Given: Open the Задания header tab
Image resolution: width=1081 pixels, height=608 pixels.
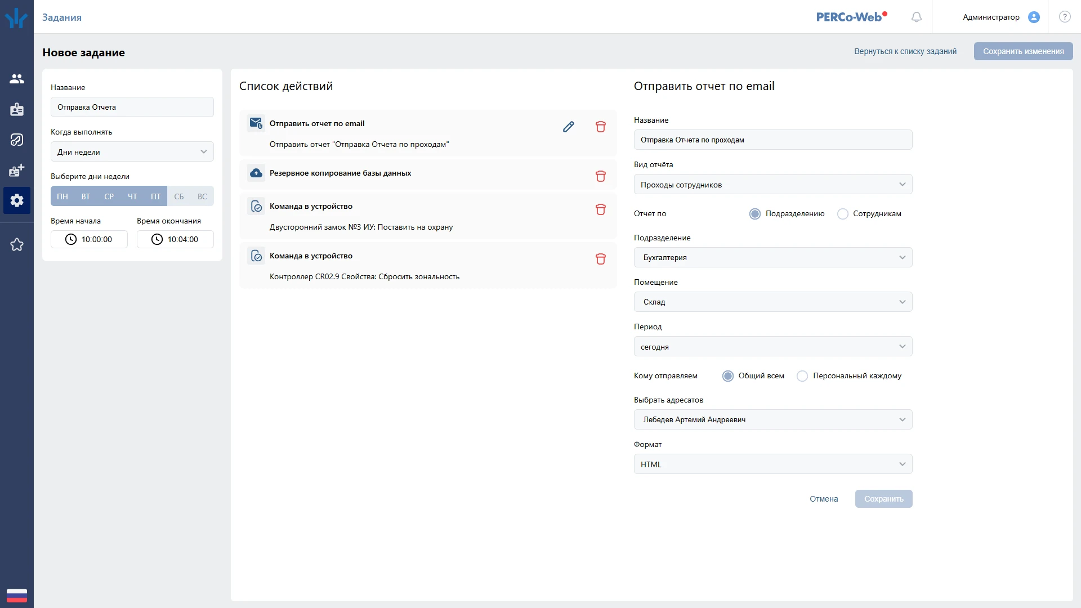Looking at the screenshot, I should pos(62,17).
